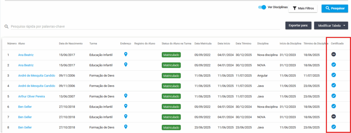
Task: Open André de Mesquita Candido link in row 4
Action: pos(36,86)
